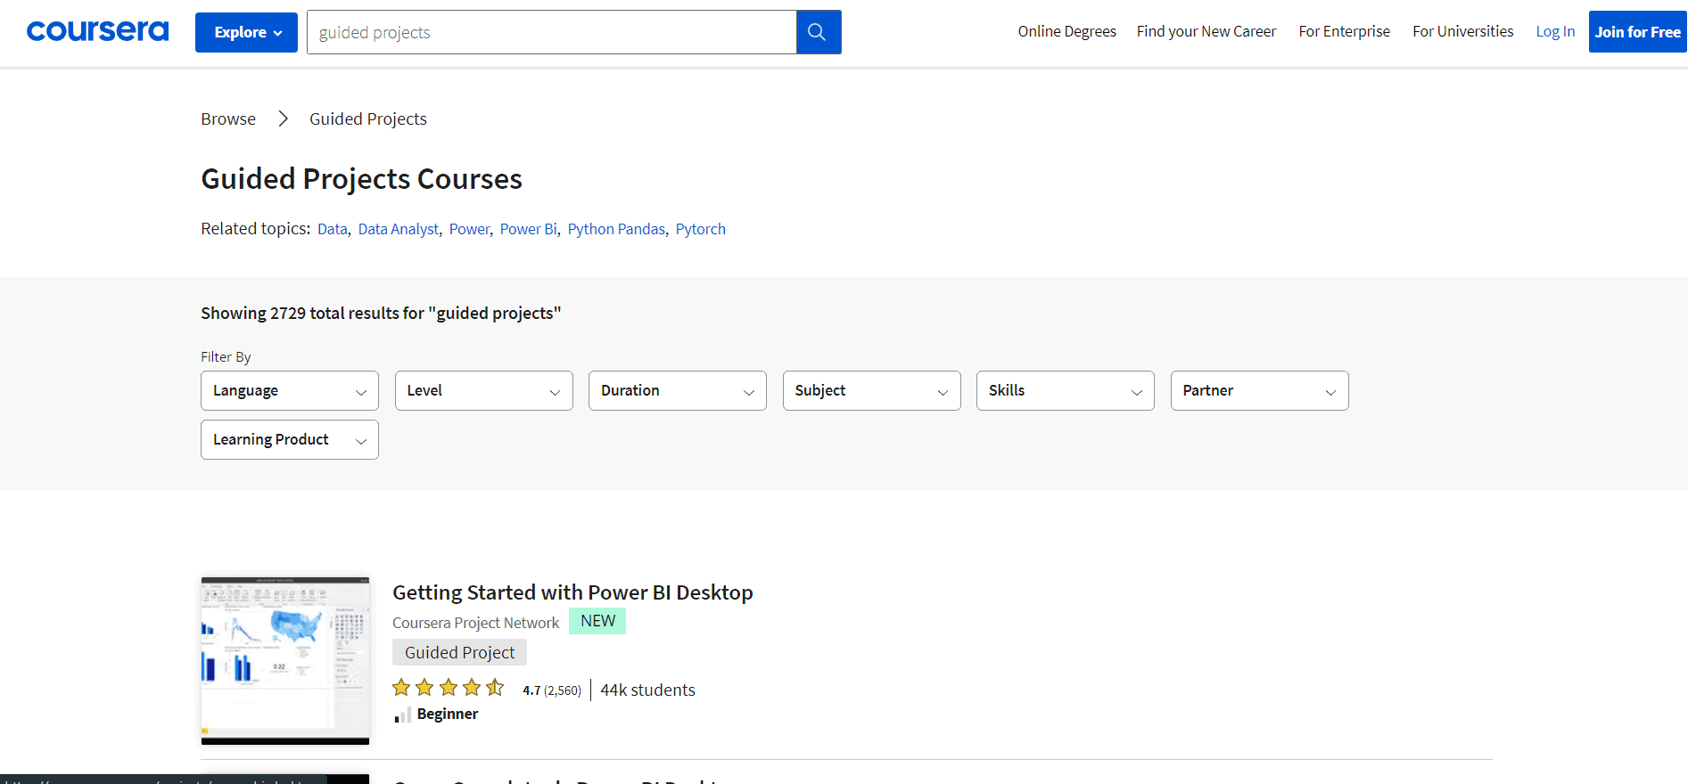1688x784 pixels.
Task: Open Online Degrees menu item
Action: [x=1066, y=31]
